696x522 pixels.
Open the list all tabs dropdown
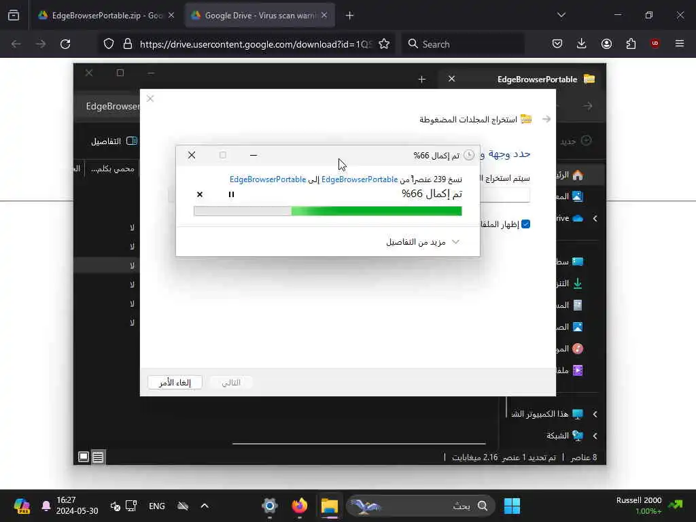[561, 15]
